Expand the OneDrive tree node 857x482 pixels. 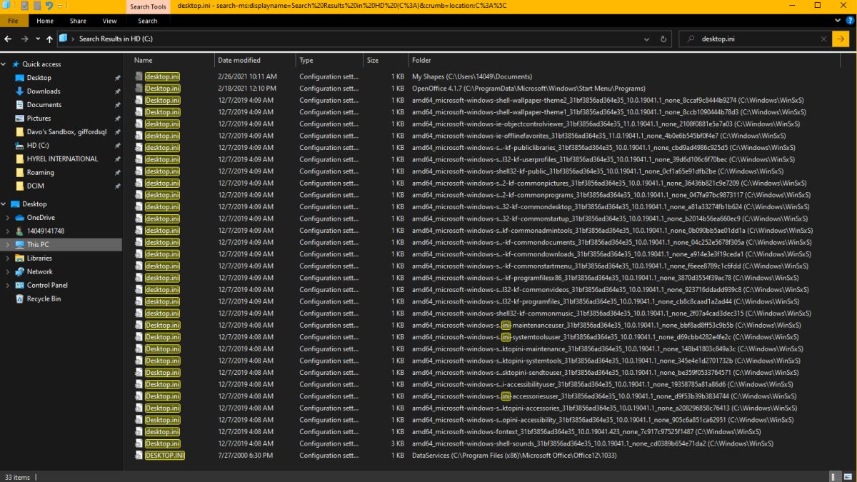[x=8, y=218]
